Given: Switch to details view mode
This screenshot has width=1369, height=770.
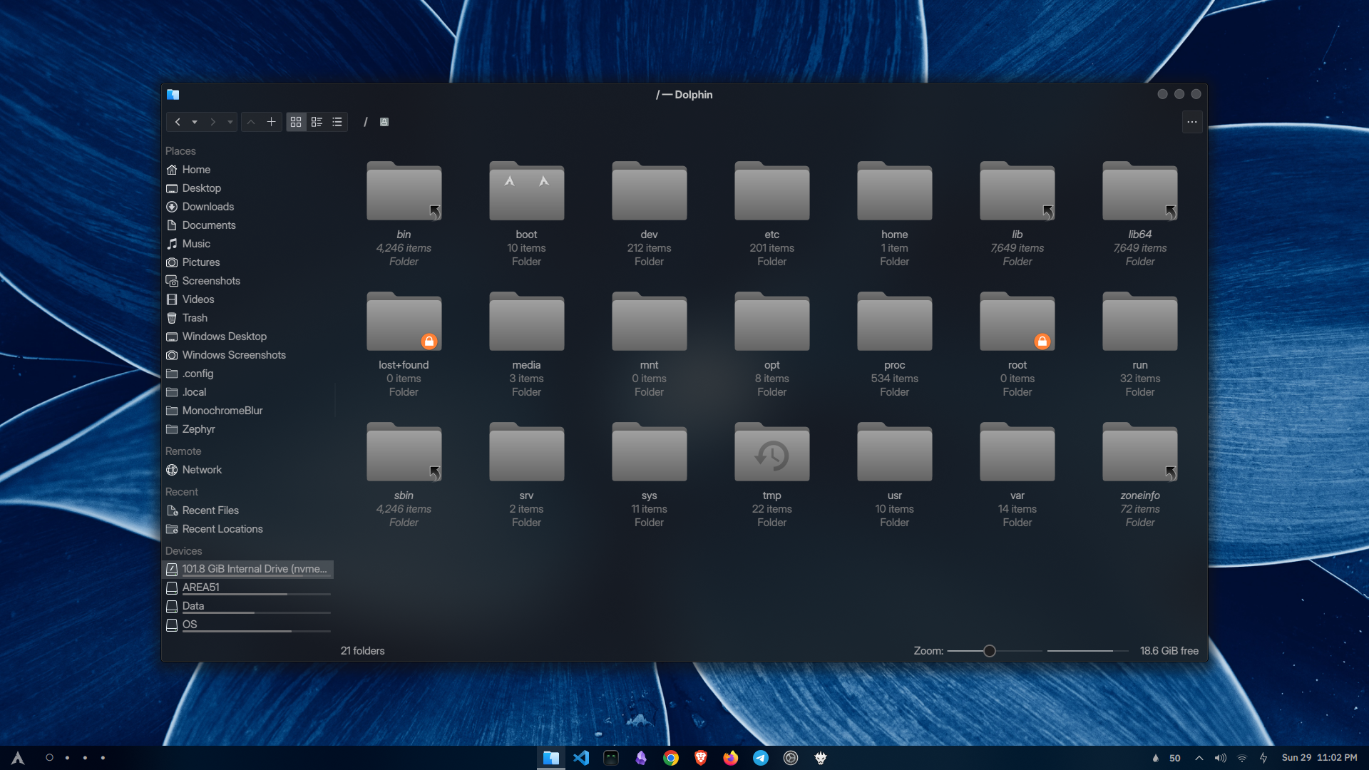Looking at the screenshot, I should [x=337, y=121].
